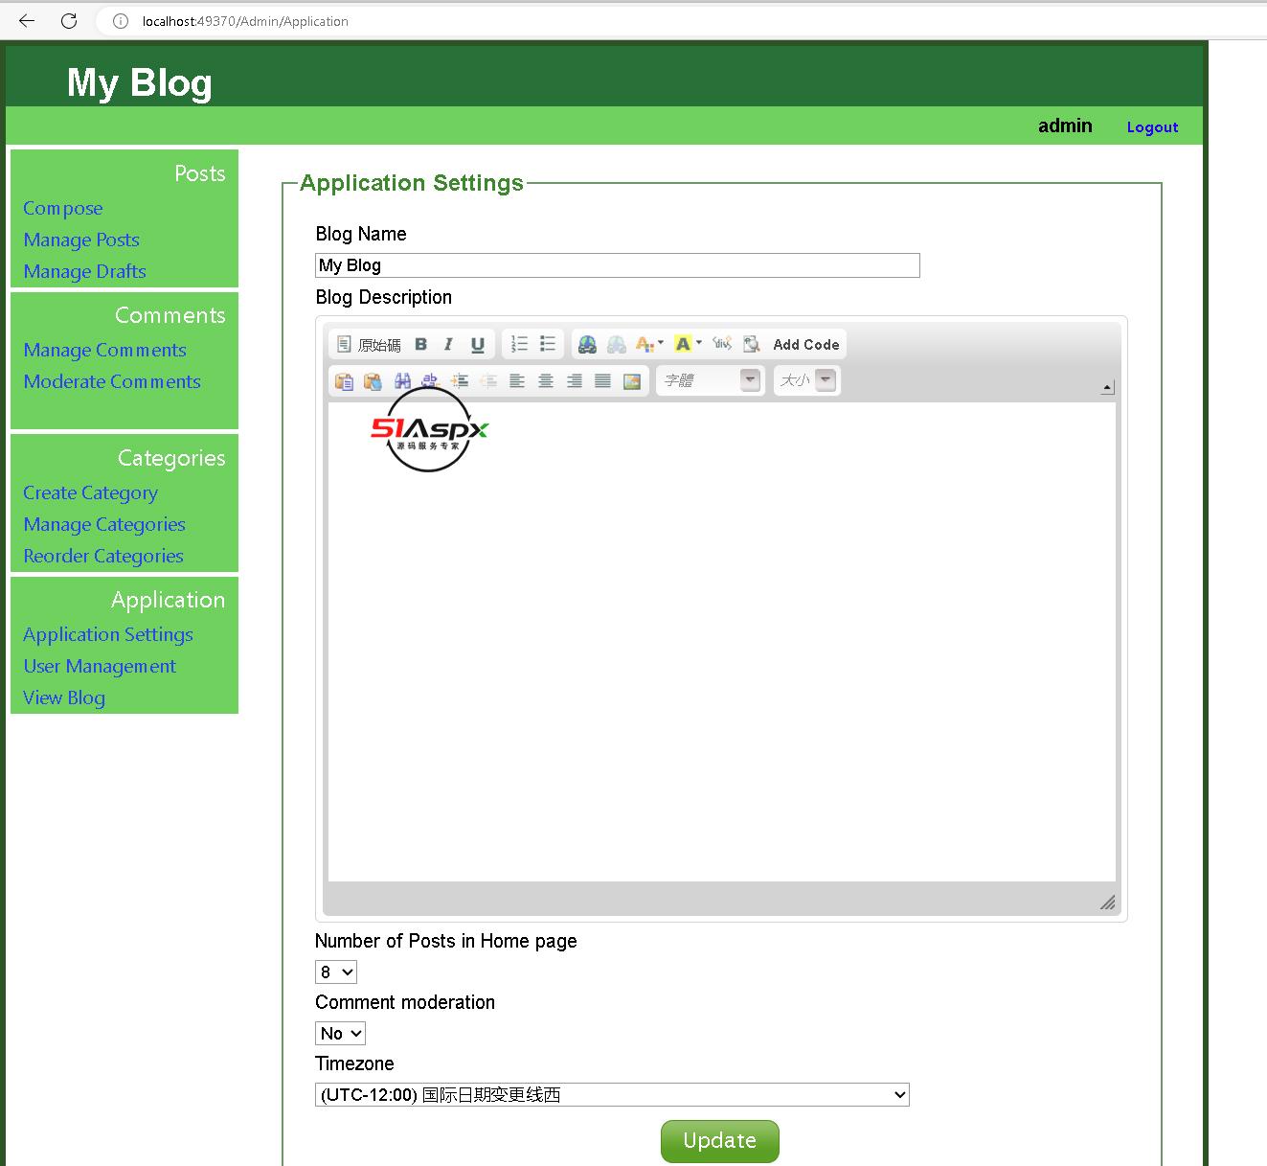Open Create Category in the sidebar
The image size is (1267, 1166).
click(91, 492)
